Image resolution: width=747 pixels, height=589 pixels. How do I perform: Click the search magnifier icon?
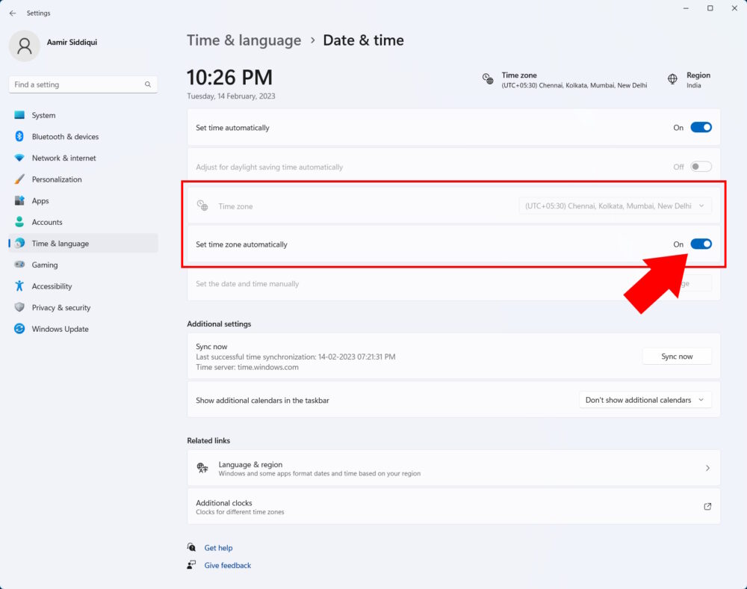(148, 84)
